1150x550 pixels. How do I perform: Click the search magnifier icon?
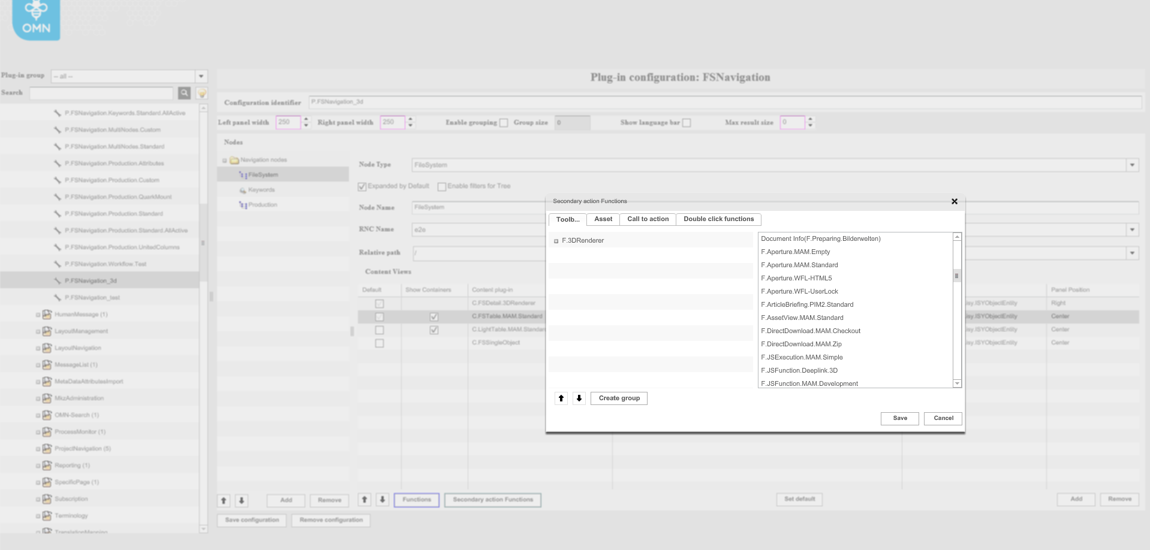184,93
